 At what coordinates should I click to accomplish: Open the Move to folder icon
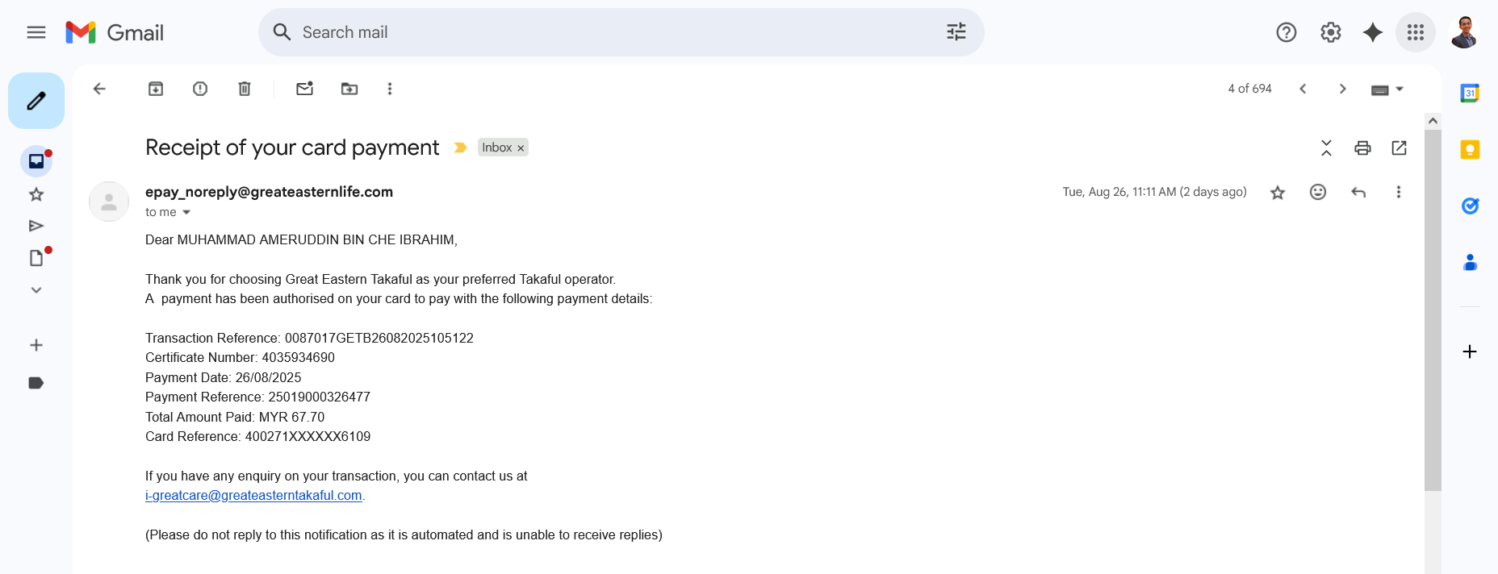coord(349,89)
